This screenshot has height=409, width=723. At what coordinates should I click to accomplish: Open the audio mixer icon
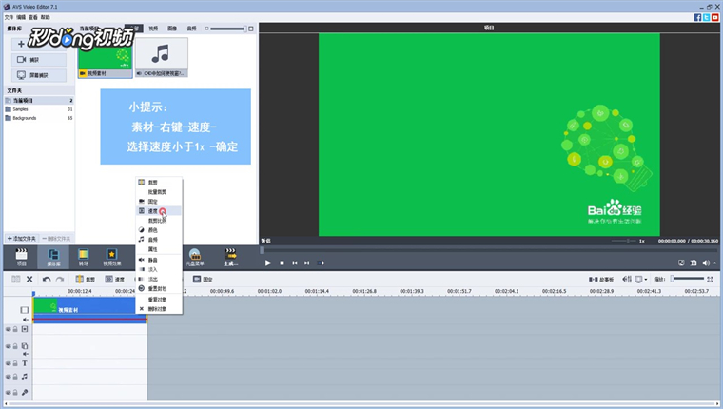pos(626,279)
